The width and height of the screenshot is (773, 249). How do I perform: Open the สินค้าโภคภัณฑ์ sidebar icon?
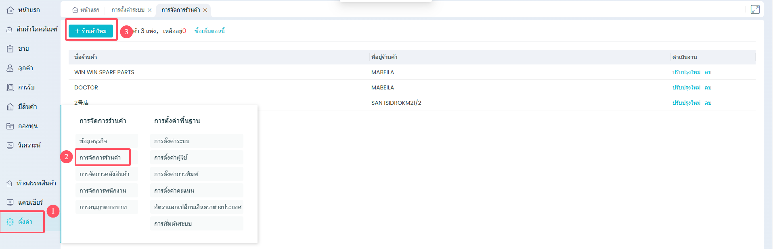tap(10, 29)
